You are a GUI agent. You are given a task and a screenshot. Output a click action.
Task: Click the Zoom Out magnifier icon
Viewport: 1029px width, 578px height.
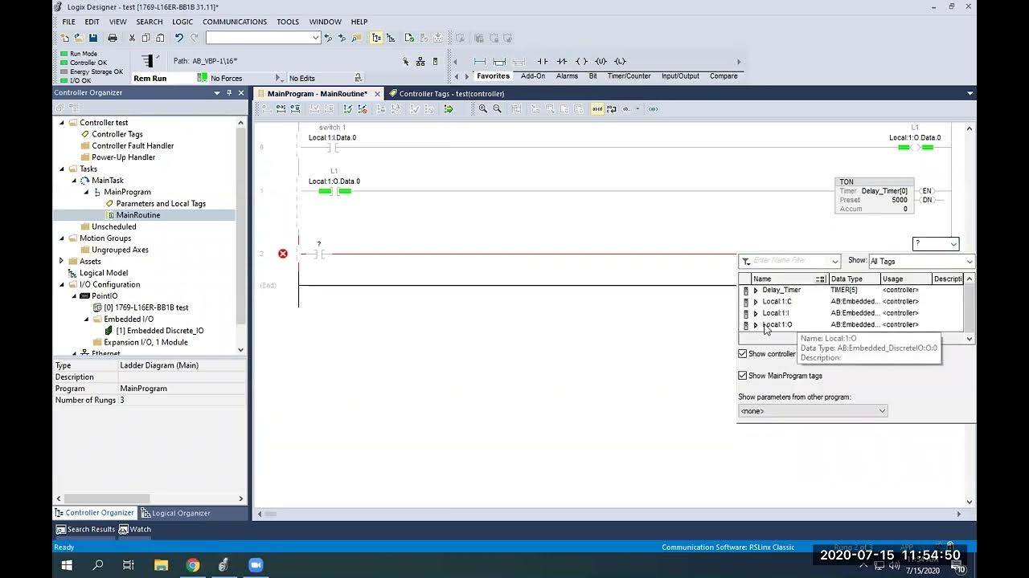point(497,108)
